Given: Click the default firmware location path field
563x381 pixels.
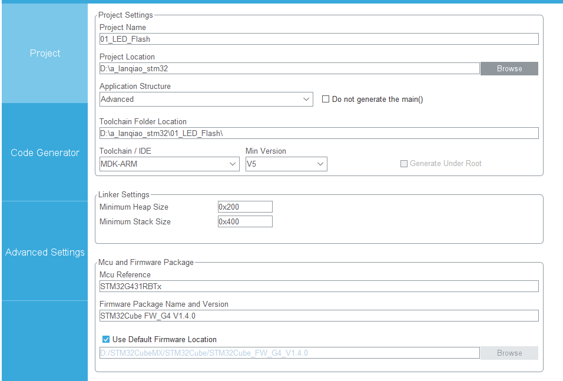Looking at the screenshot, I should click(289, 353).
